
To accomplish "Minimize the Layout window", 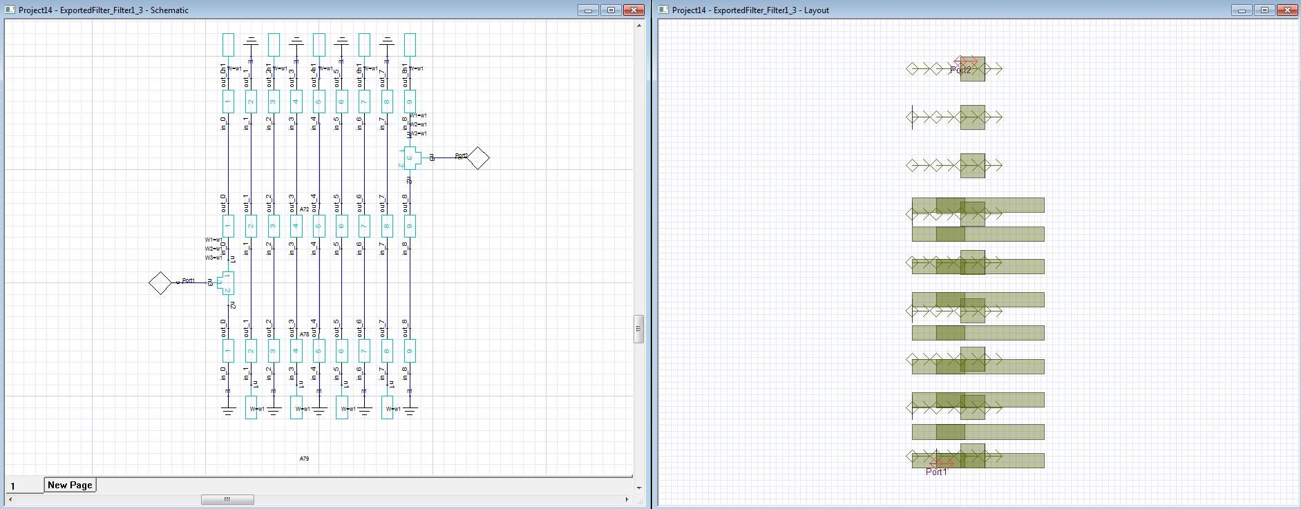I will (x=1242, y=10).
